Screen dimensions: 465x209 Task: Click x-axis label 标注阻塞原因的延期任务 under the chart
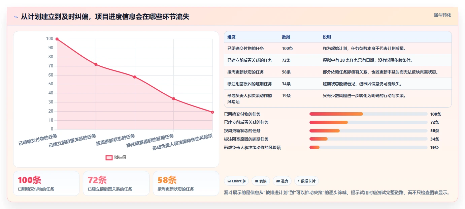click(x=150, y=141)
